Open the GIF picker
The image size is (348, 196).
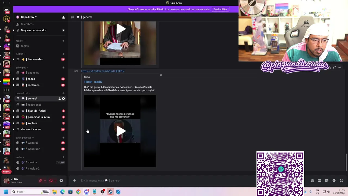click(319, 180)
